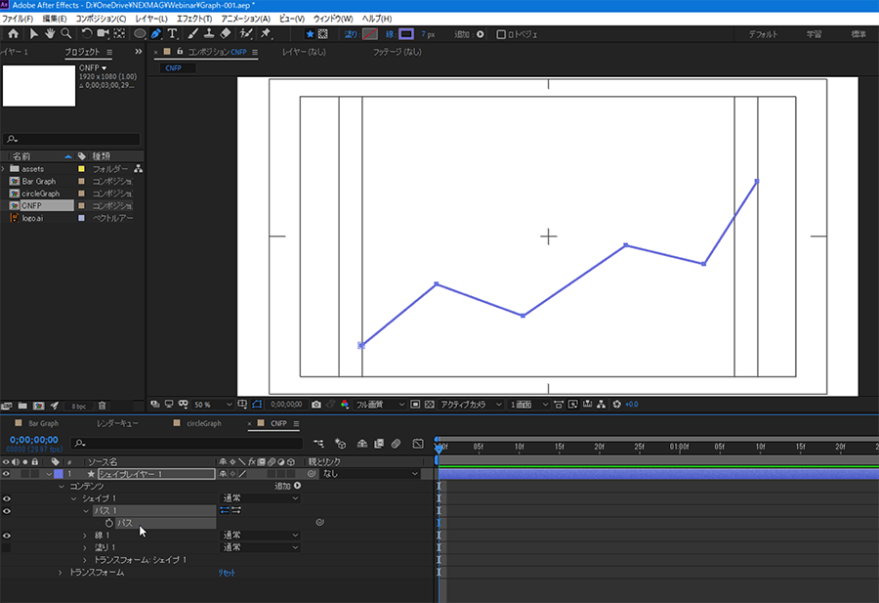Hide シェイプ 1 using its eye icon
Viewport: 879px width, 603px height.
click(x=8, y=498)
